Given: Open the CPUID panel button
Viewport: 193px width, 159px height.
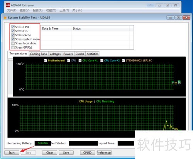Looking at the screenshot, I should [87, 153].
